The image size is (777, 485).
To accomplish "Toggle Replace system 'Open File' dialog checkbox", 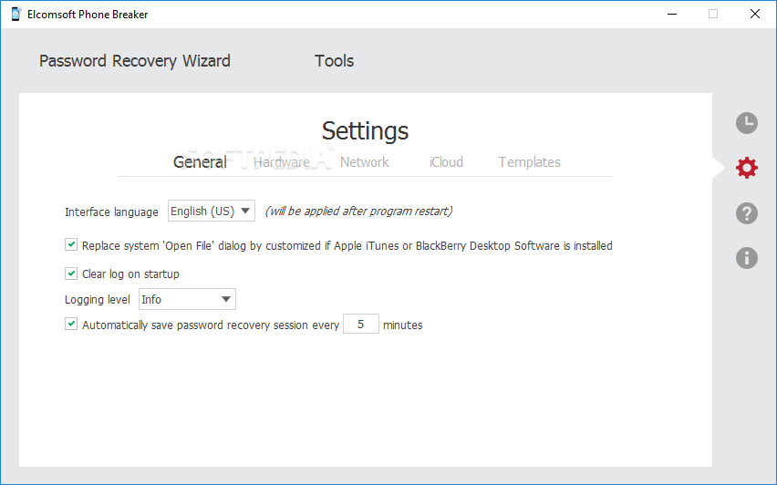I will (71, 244).
